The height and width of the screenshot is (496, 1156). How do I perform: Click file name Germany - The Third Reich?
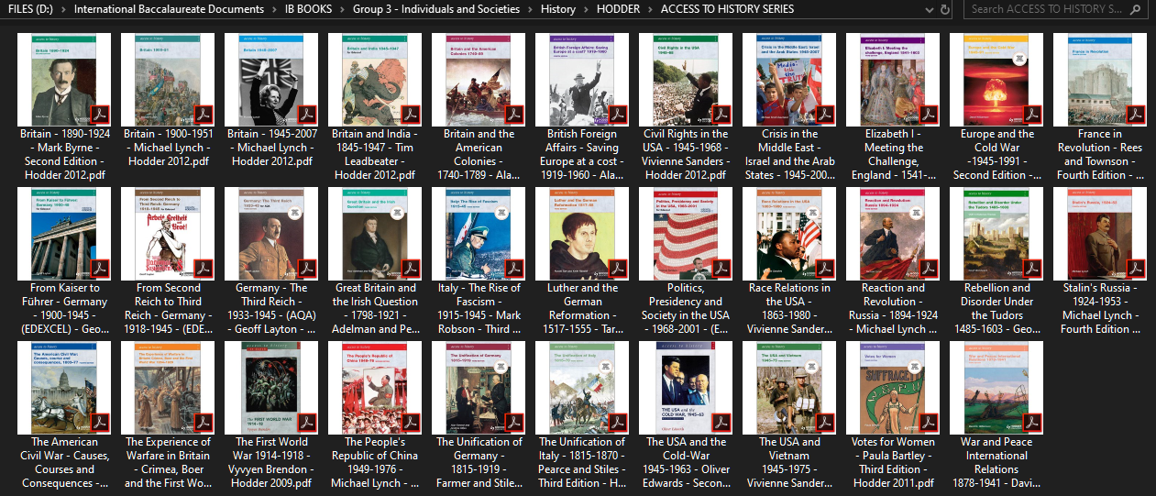(271, 308)
